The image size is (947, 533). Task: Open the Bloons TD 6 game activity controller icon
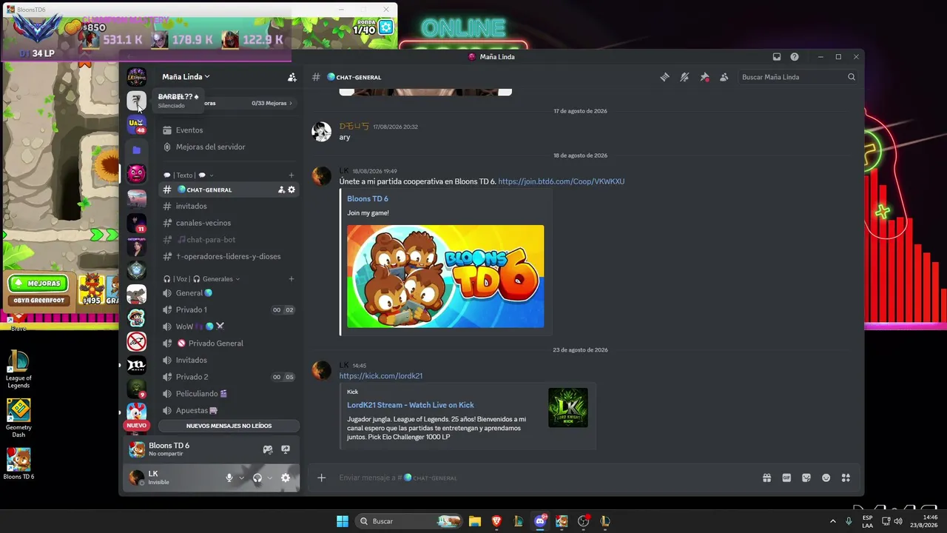(x=268, y=449)
